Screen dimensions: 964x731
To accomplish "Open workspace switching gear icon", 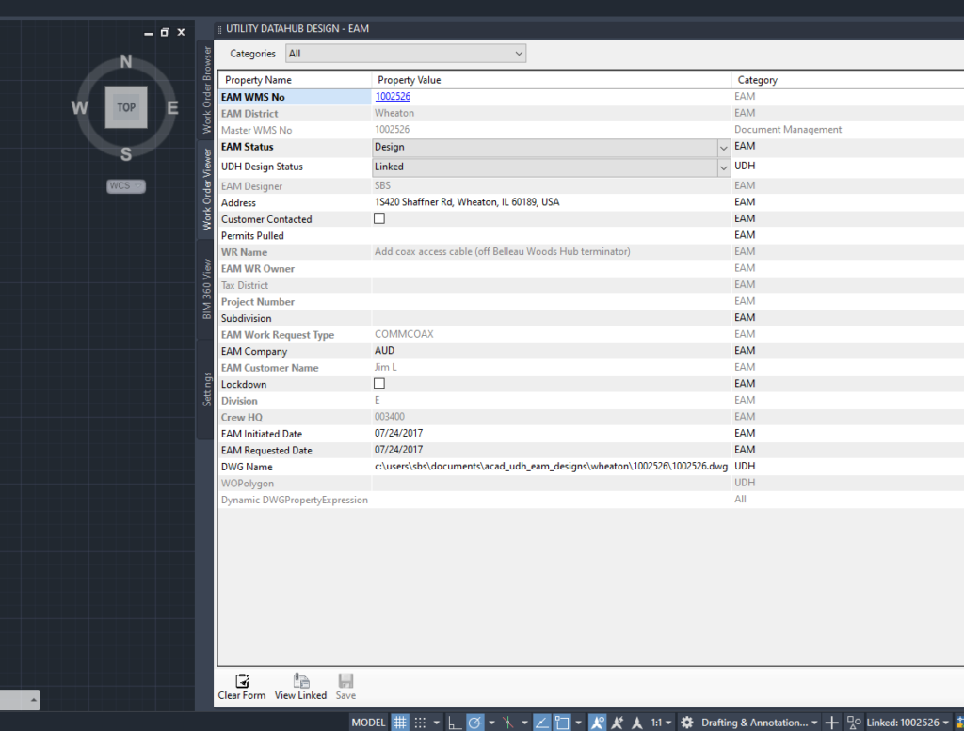I will click(686, 723).
